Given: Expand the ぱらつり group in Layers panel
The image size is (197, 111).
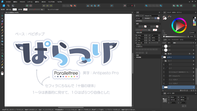Looking at the screenshot, I should (x=163, y=54).
